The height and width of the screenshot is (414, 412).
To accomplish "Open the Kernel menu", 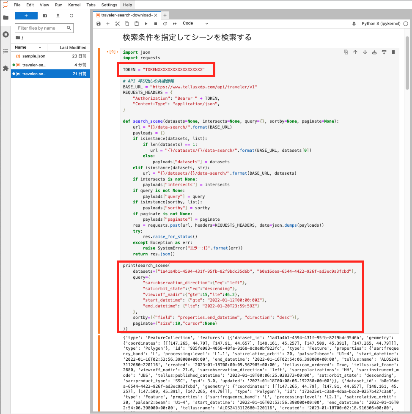I will 74,5.
